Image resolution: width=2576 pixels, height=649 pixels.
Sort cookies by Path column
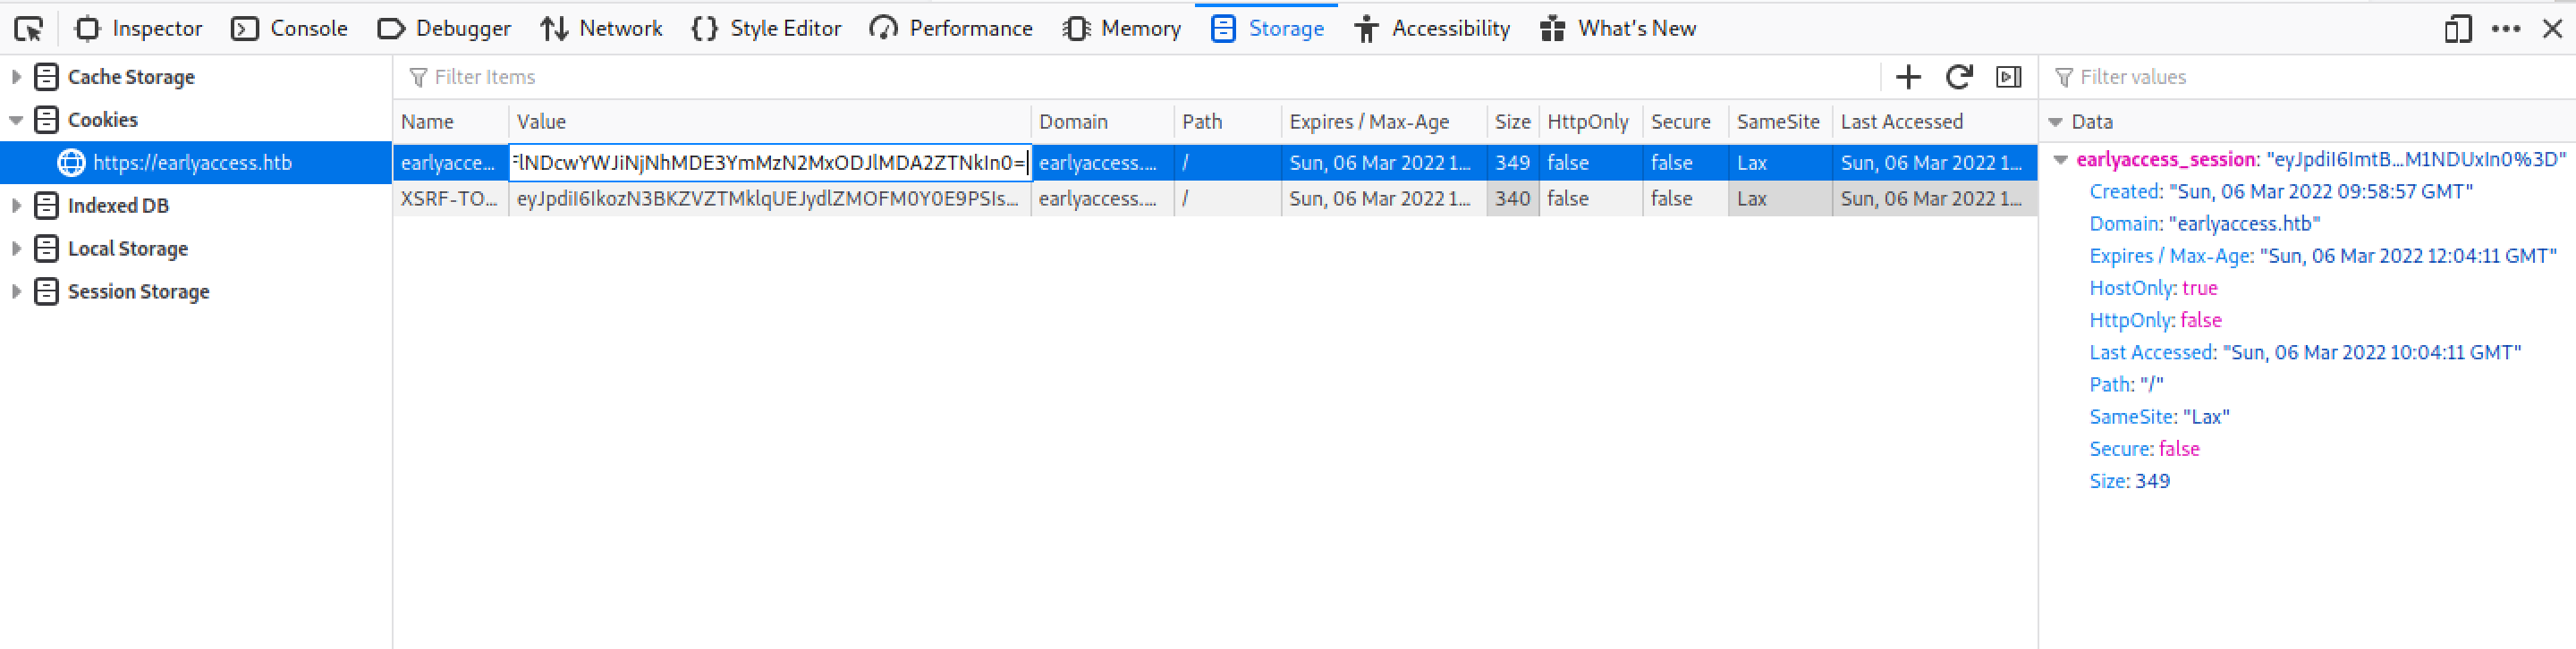pos(1228,122)
